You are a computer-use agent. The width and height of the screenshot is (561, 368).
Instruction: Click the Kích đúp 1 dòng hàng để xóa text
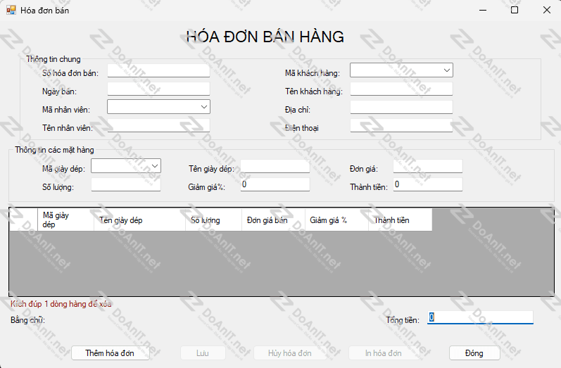(x=61, y=304)
